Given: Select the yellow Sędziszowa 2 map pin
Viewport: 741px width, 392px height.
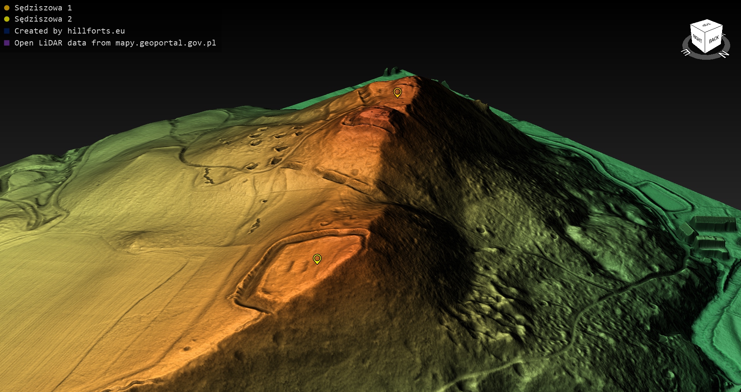Looking at the screenshot, I should 317,259.
